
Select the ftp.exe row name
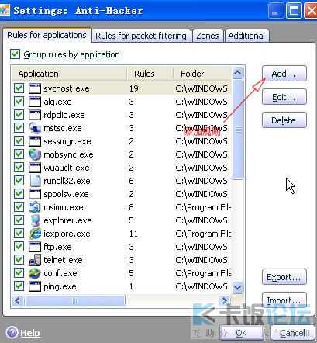[x=57, y=247]
